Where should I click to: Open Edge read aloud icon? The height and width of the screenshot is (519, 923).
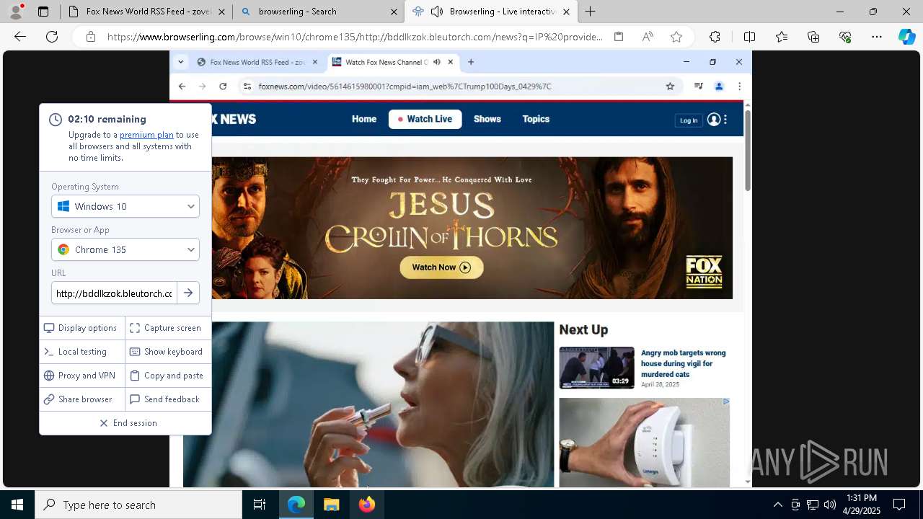(648, 37)
